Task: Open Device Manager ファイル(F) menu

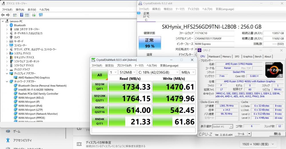Action: pos(7,9)
